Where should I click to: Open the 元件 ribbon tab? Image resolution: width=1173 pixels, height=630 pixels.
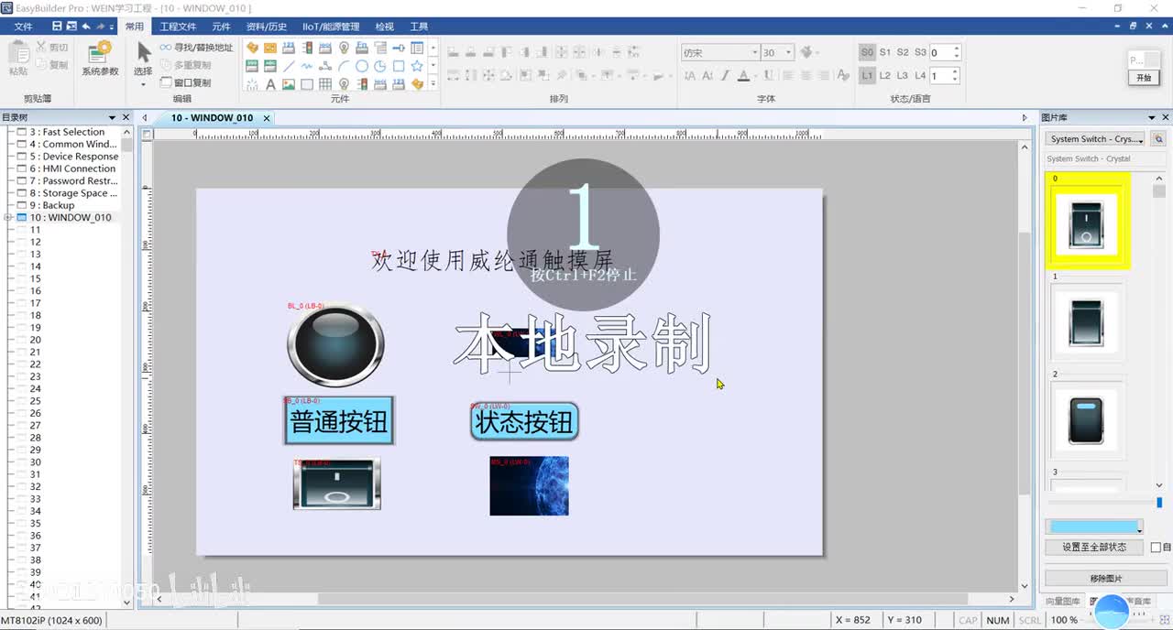[221, 27]
